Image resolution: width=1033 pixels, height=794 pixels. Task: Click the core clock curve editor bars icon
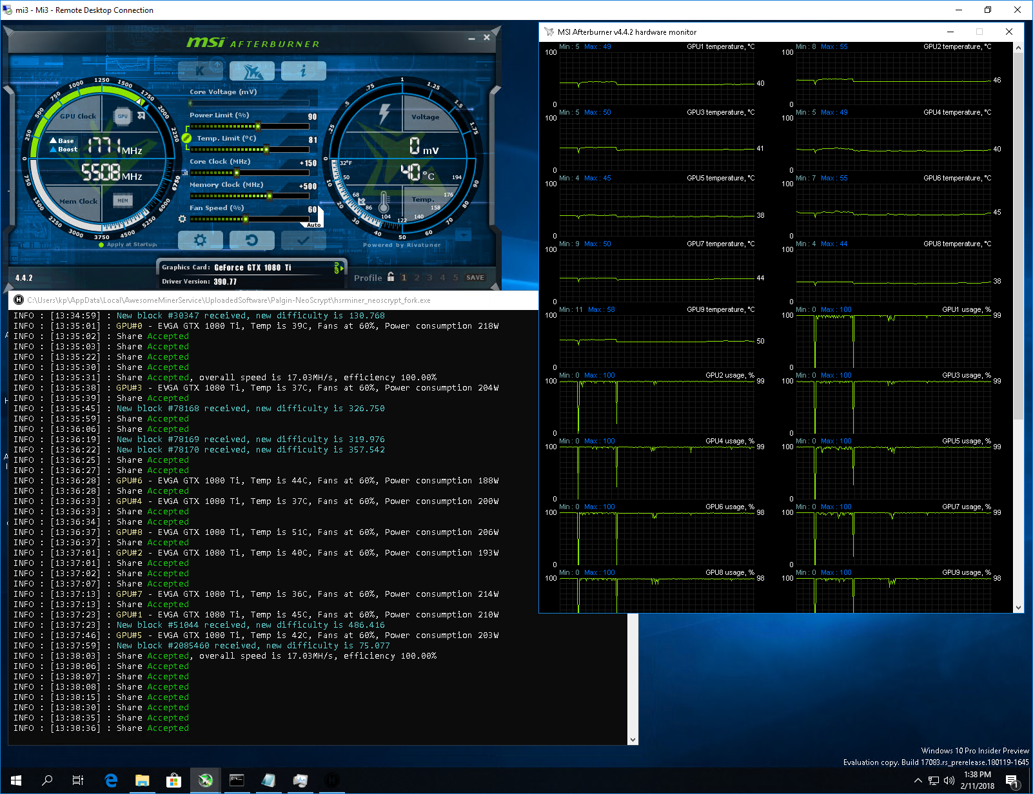[185, 173]
